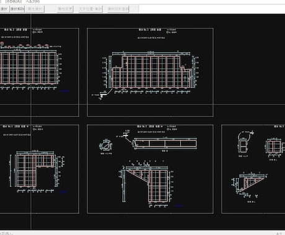Select the rectangular grid framing drawing in the top-left sheet
285x235 pixels.
point(29,68)
